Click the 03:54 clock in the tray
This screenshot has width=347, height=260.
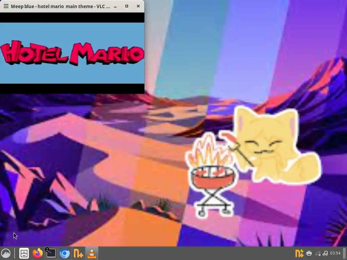335,253
